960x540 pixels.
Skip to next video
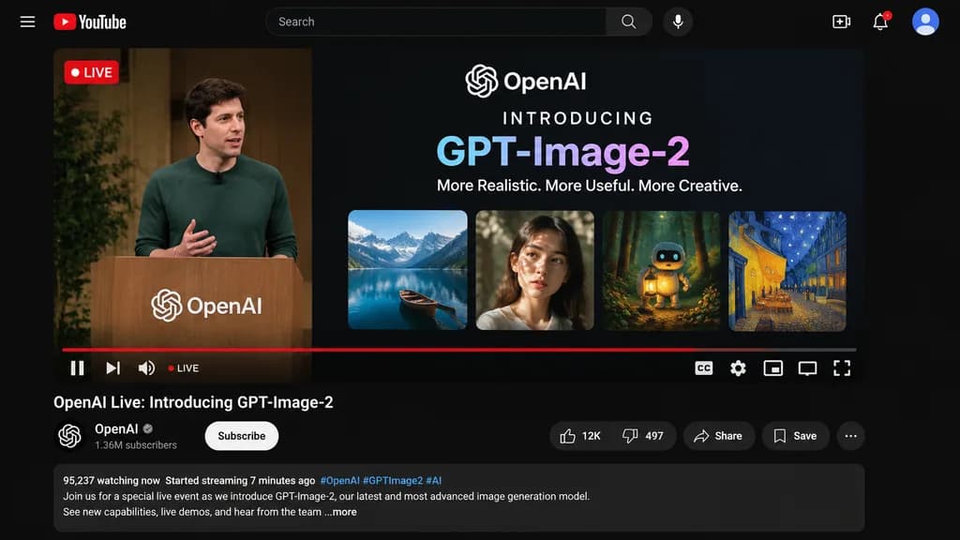(x=112, y=367)
